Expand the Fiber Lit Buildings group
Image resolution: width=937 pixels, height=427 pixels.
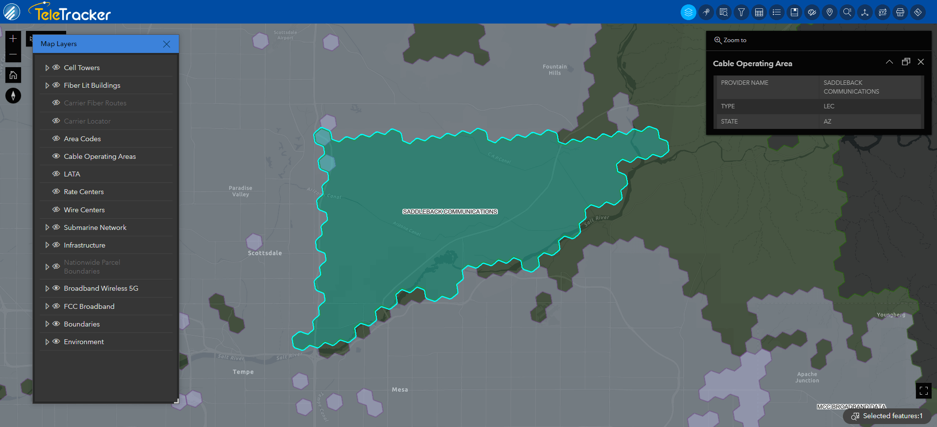(x=47, y=85)
